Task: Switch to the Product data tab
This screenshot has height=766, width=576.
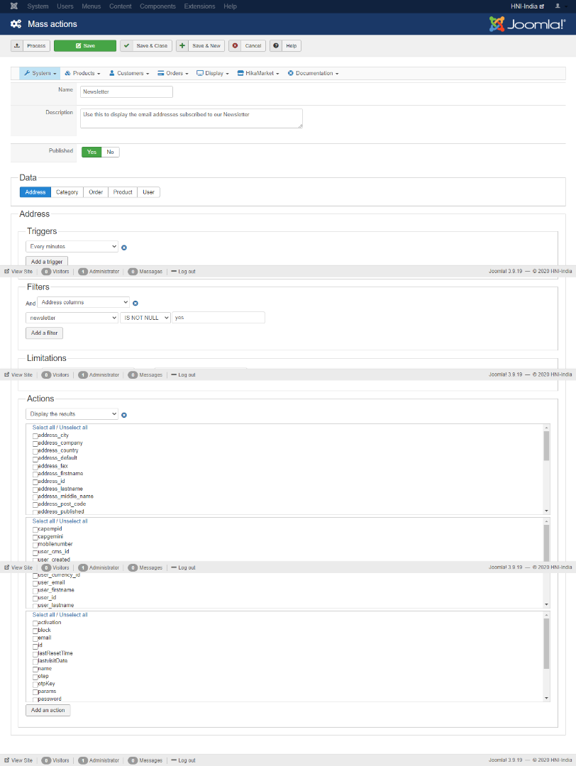Action: [123, 192]
